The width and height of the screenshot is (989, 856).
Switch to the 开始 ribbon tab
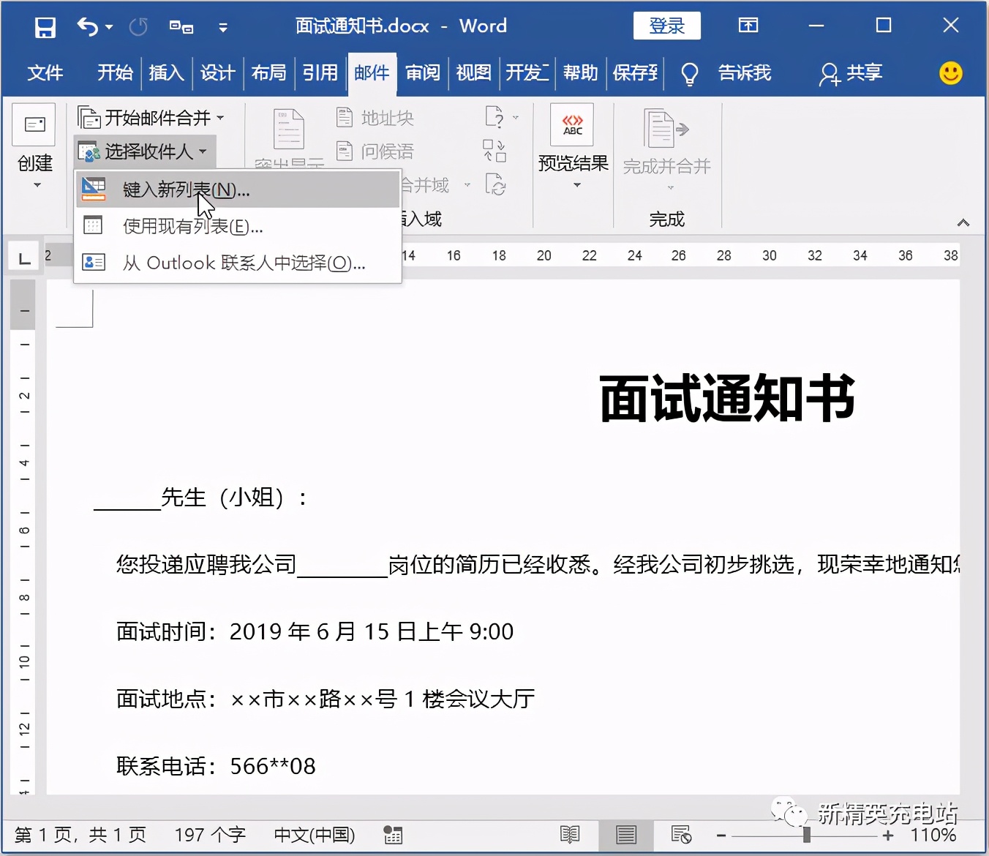coord(116,72)
